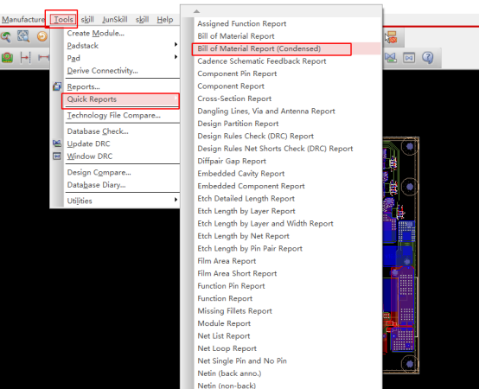Click the green board with red circle icon

7,57
